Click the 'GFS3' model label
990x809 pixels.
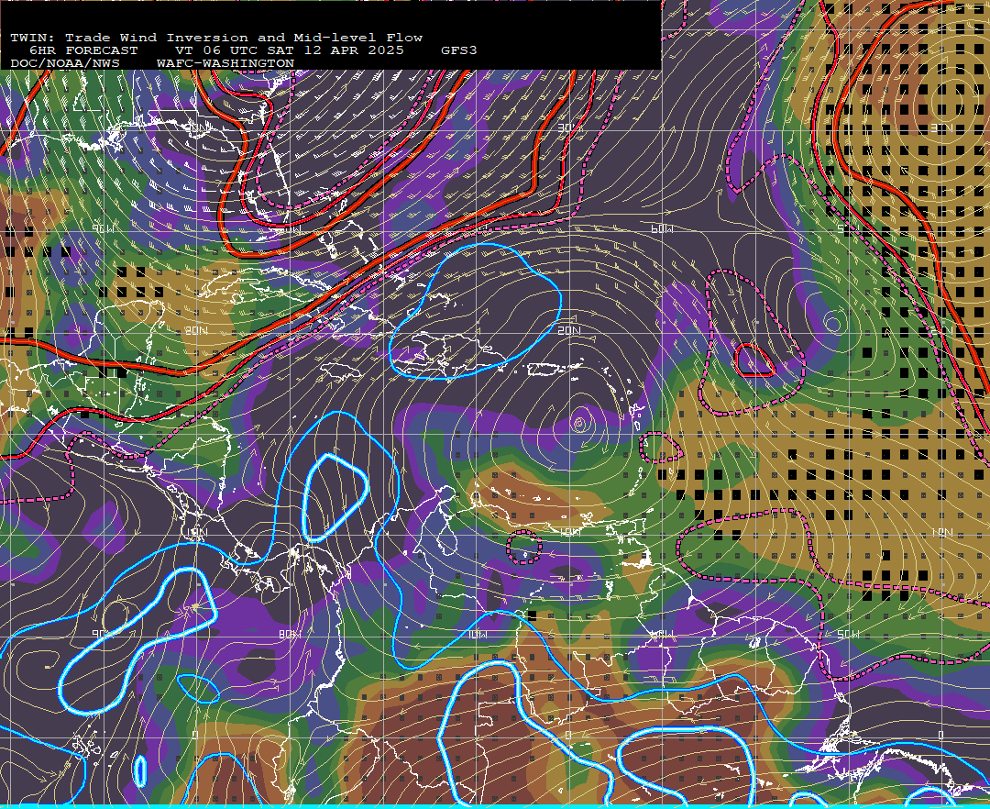459,50
